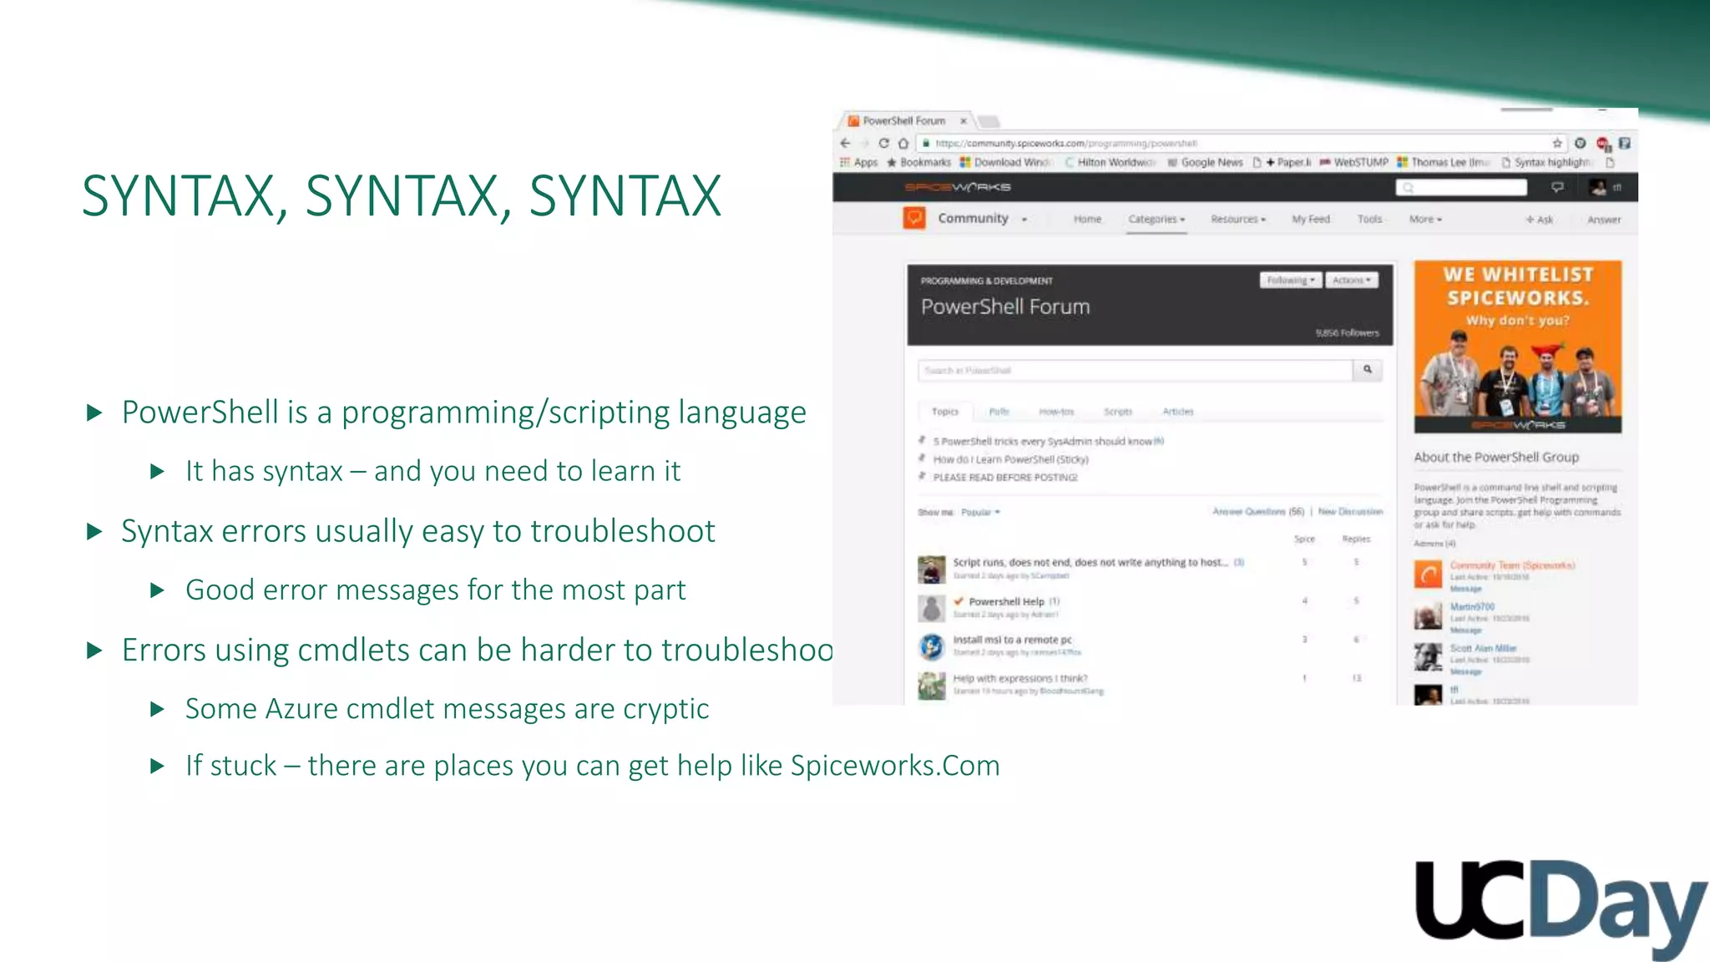1710x962 pixels.
Task: Click the grey circle extension icon
Action: pos(1580,143)
